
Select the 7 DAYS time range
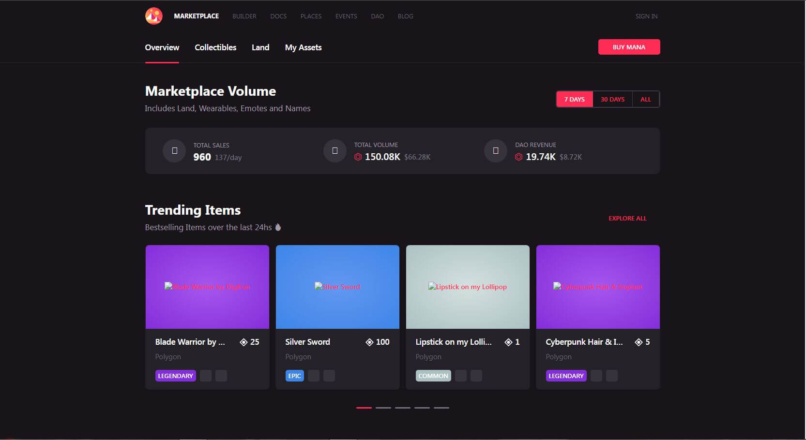574,100
